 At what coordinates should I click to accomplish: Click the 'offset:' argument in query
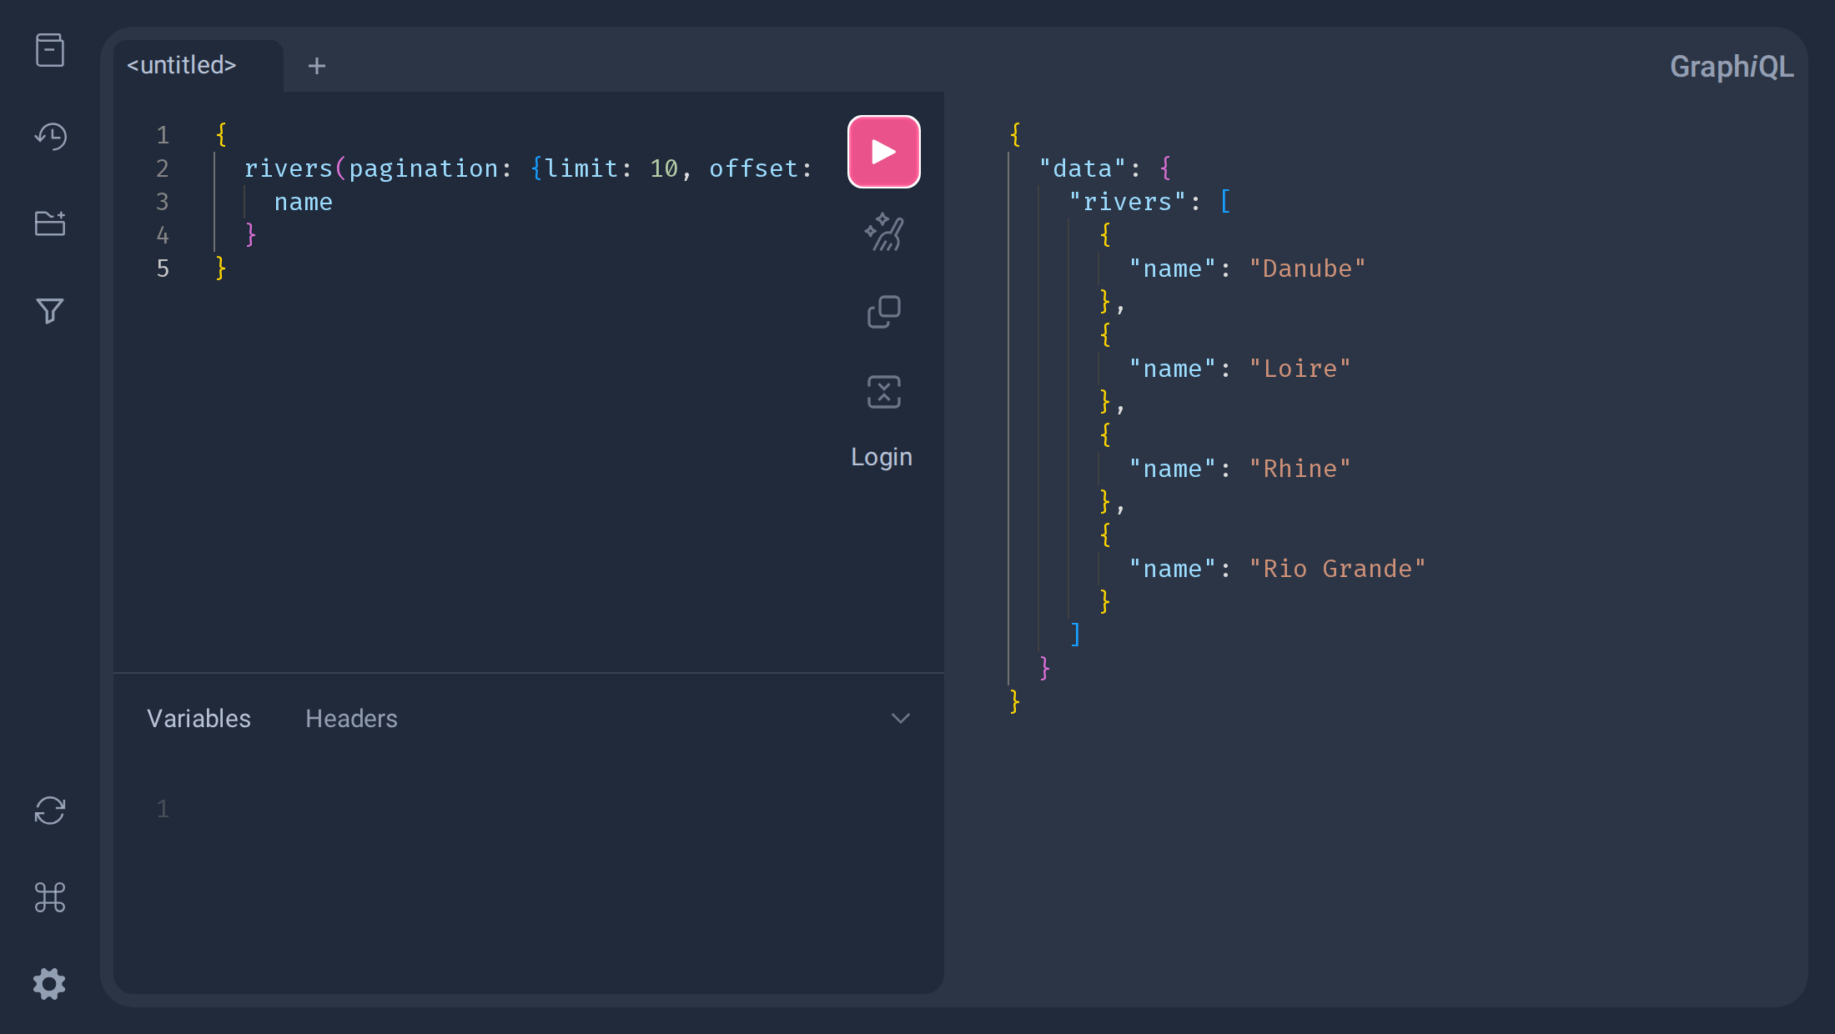coord(761,168)
